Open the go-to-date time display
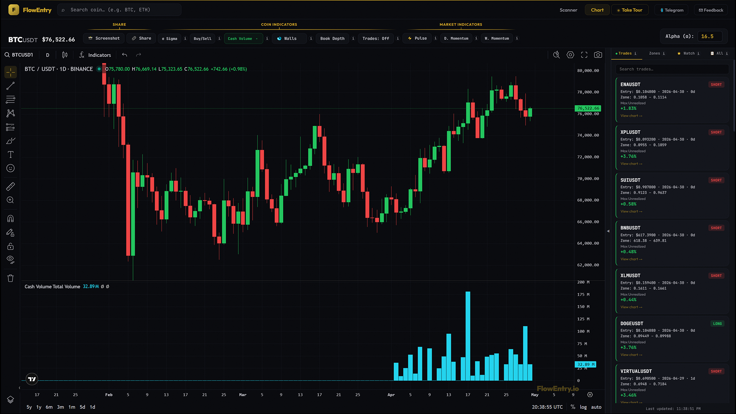The width and height of the screenshot is (736, 414). [547, 407]
